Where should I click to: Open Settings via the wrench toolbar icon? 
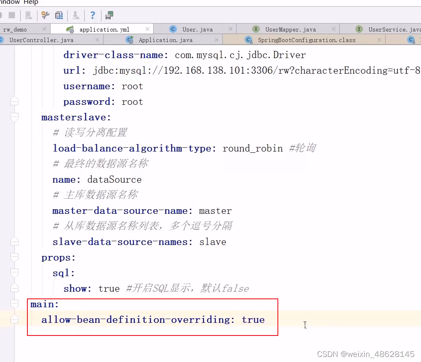pos(45,15)
